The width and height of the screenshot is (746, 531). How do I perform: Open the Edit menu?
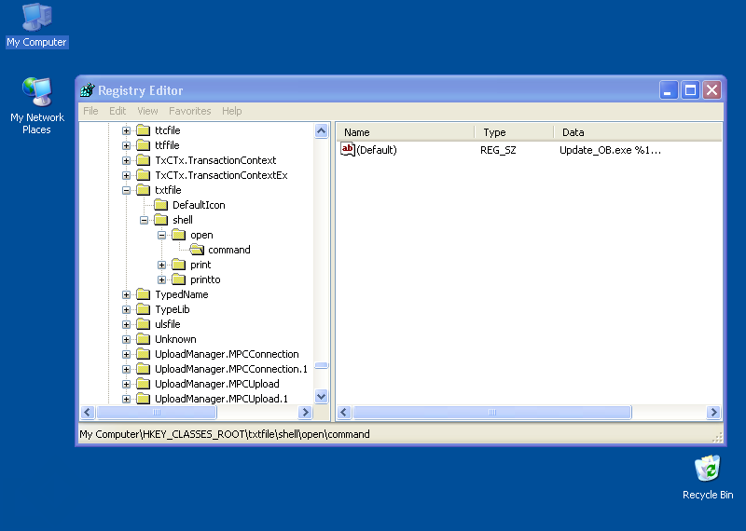click(x=117, y=111)
